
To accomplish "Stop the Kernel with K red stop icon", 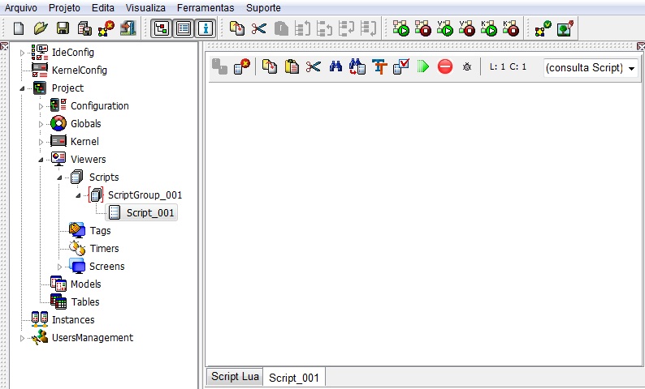I will 511,28.
